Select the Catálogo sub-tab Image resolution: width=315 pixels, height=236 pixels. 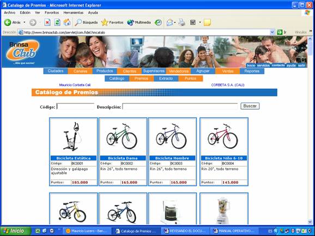pyautogui.click(x=117, y=78)
